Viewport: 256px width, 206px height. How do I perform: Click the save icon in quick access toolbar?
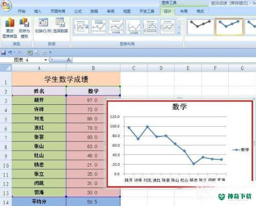[3, 53]
